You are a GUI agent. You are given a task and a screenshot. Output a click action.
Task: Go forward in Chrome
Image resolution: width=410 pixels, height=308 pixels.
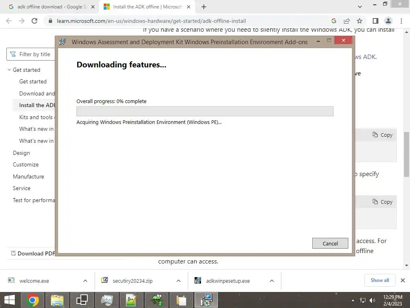(22, 21)
